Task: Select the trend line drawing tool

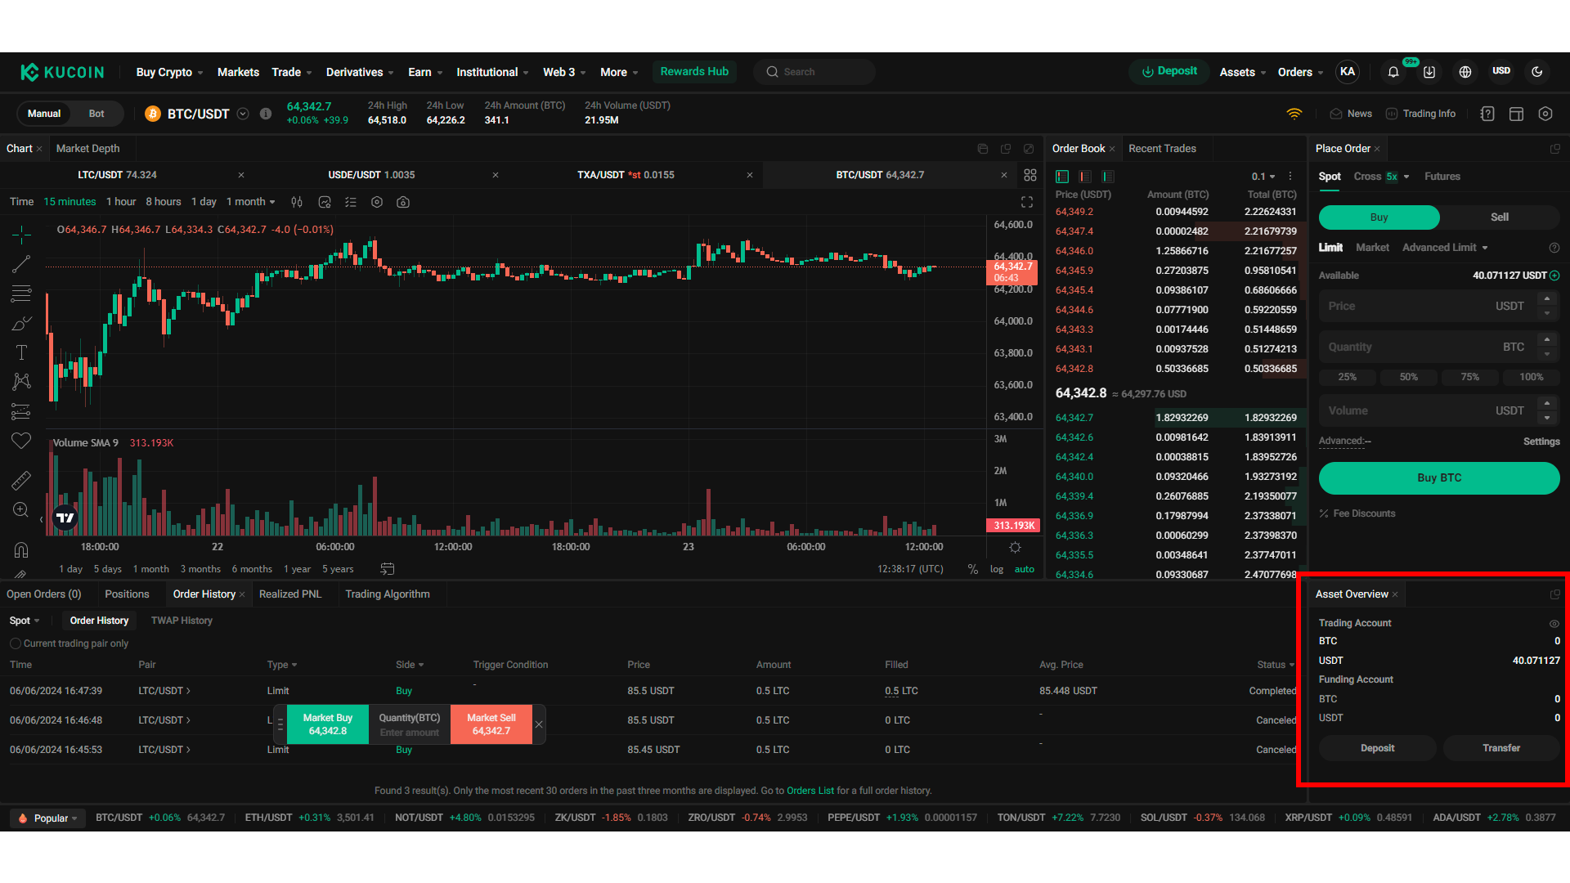Action: click(x=21, y=264)
